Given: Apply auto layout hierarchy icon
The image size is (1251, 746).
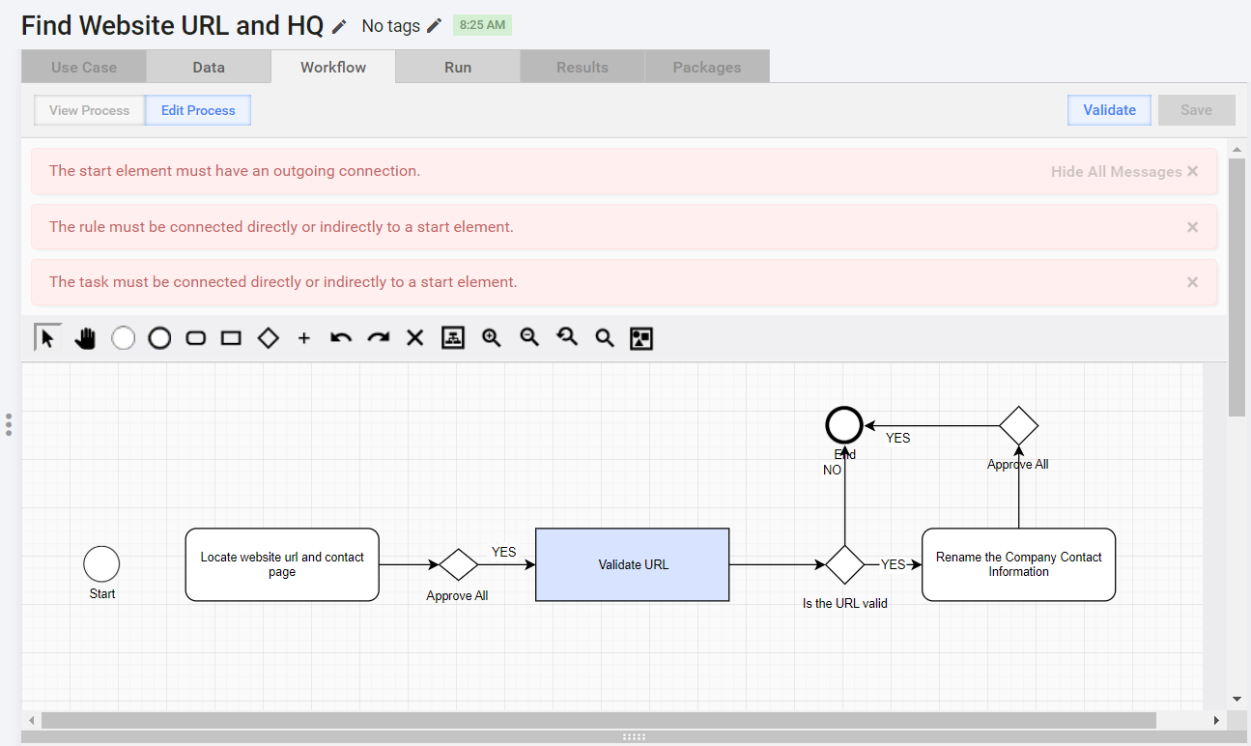Looking at the screenshot, I should [453, 338].
